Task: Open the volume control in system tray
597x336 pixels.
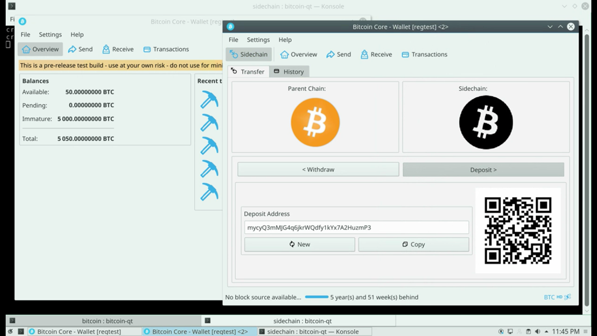Action: click(537, 331)
